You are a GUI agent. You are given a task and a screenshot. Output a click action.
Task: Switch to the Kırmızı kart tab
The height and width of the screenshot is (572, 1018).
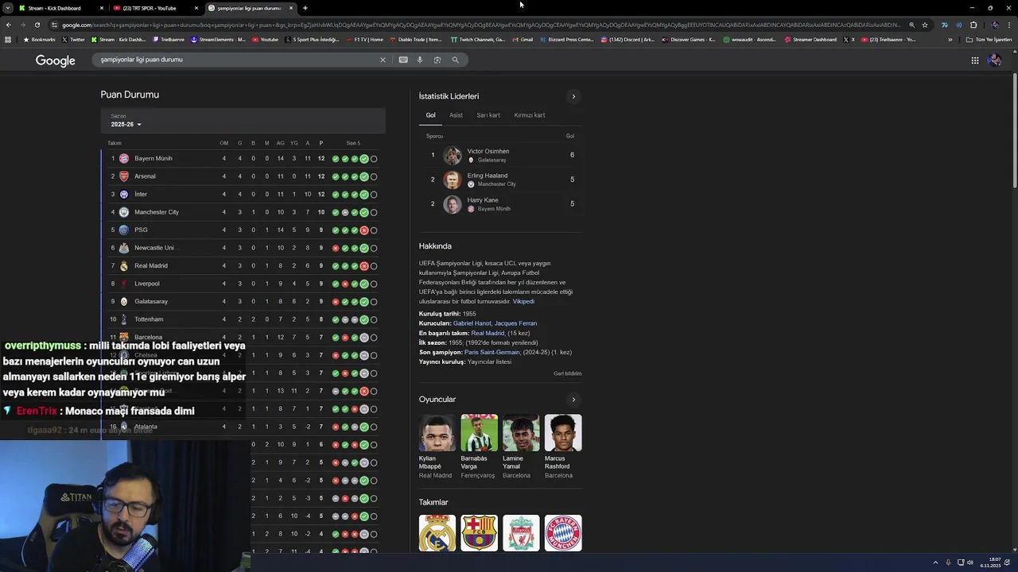[530, 115]
